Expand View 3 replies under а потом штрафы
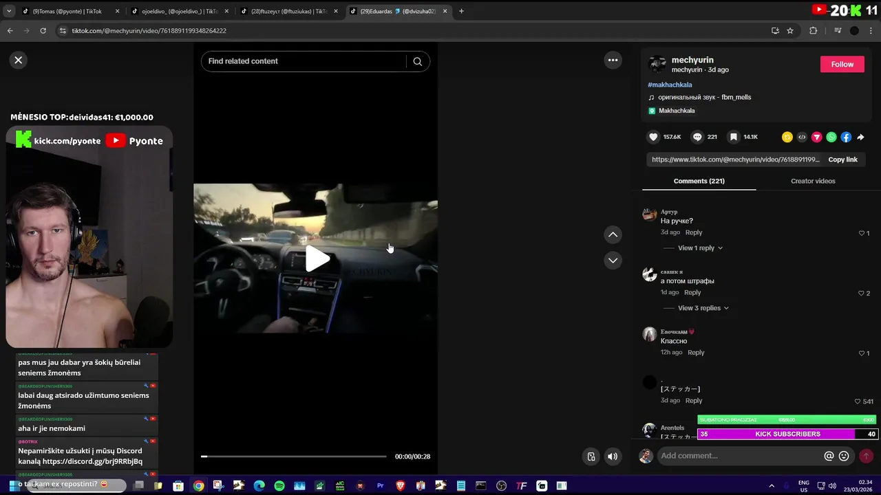 pyautogui.click(x=703, y=308)
